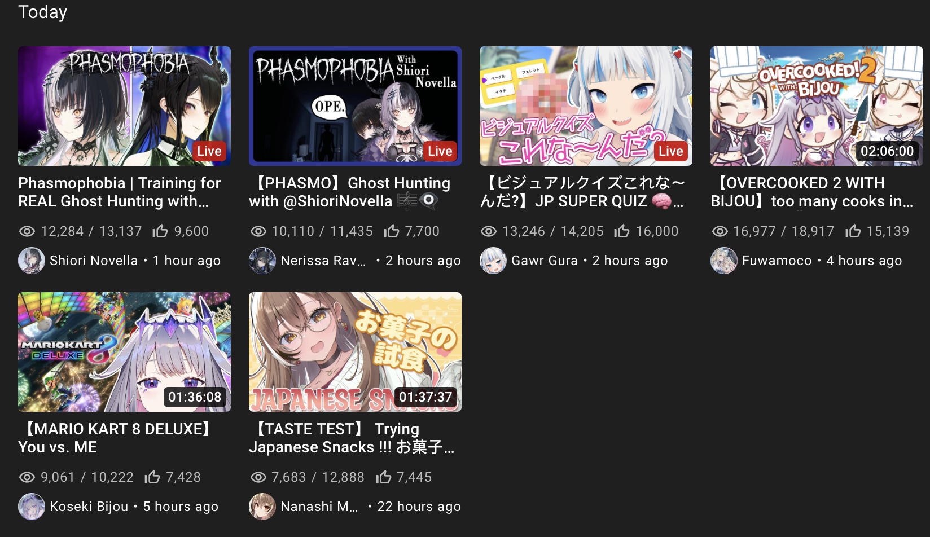The height and width of the screenshot is (537, 930).
Task: Open Shiori Novella's channel avatar
Action: [x=32, y=261]
